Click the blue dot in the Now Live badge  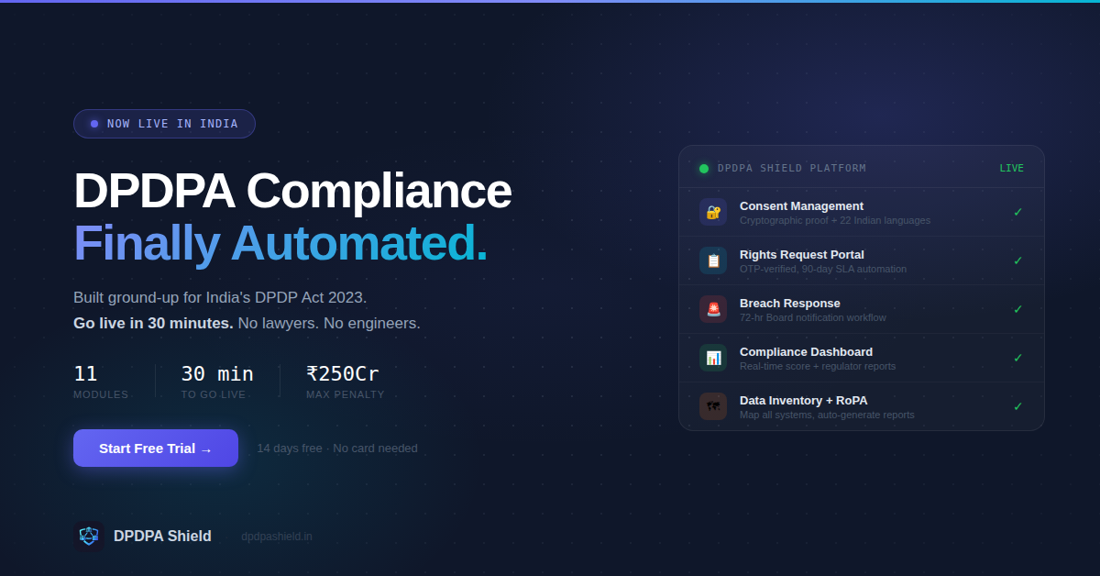point(94,124)
